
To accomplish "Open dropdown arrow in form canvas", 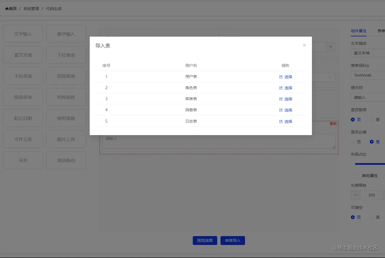I will coord(330,77).
